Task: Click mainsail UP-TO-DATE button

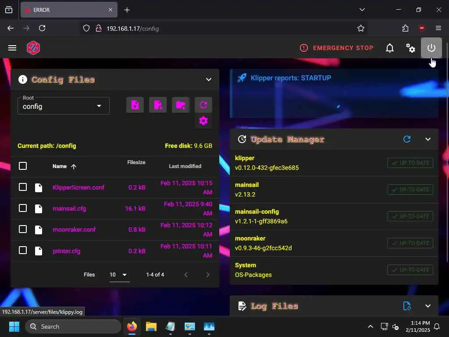Action: [410, 190]
